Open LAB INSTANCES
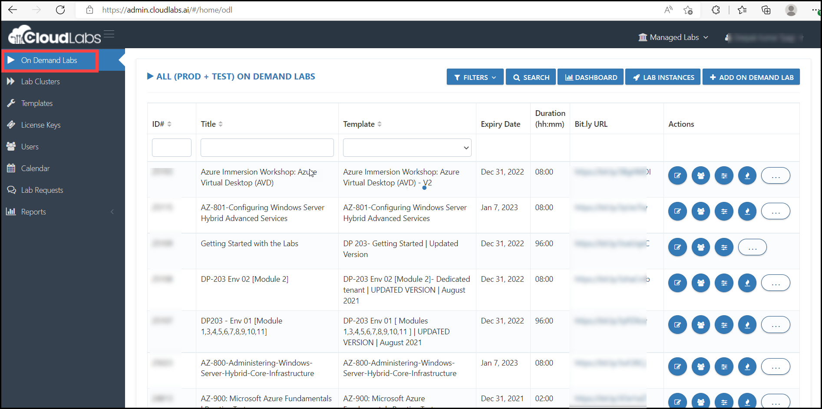Viewport: 822px width, 409px height. click(x=663, y=77)
